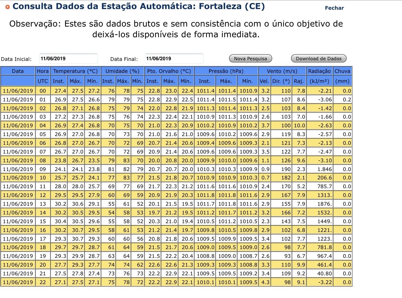Start a new search with Nova Pesquisa
402x298 pixels.
tap(251, 59)
